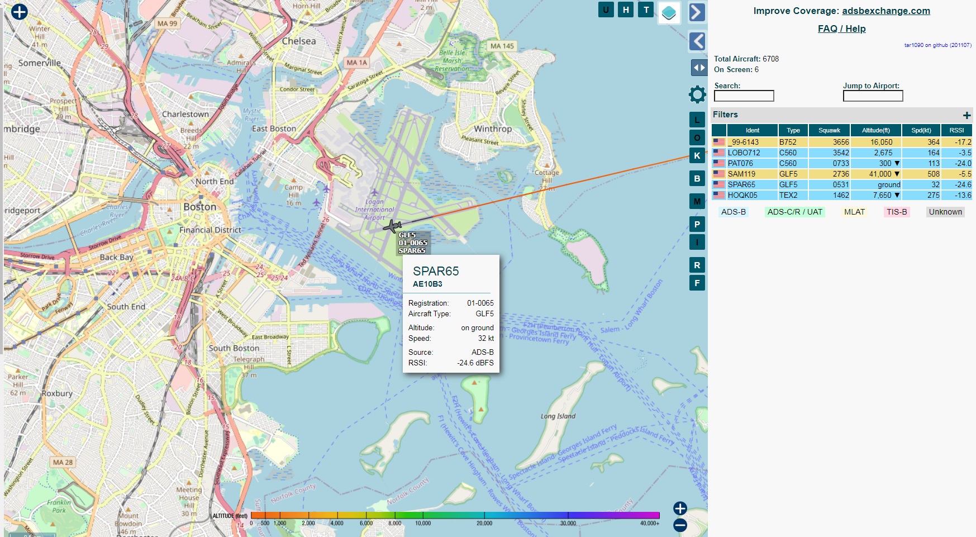This screenshot has width=976, height=537.
Task: Click the top-left plus circle icon
Action: point(20,11)
